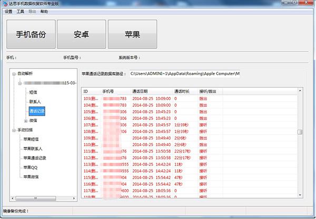316x219 pixels.
Task: Click the app logo icon in title bar
Action: [4, 4]
